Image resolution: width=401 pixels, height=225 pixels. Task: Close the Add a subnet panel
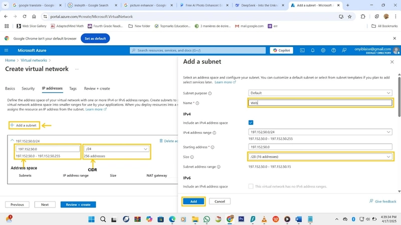click(392, 62)
